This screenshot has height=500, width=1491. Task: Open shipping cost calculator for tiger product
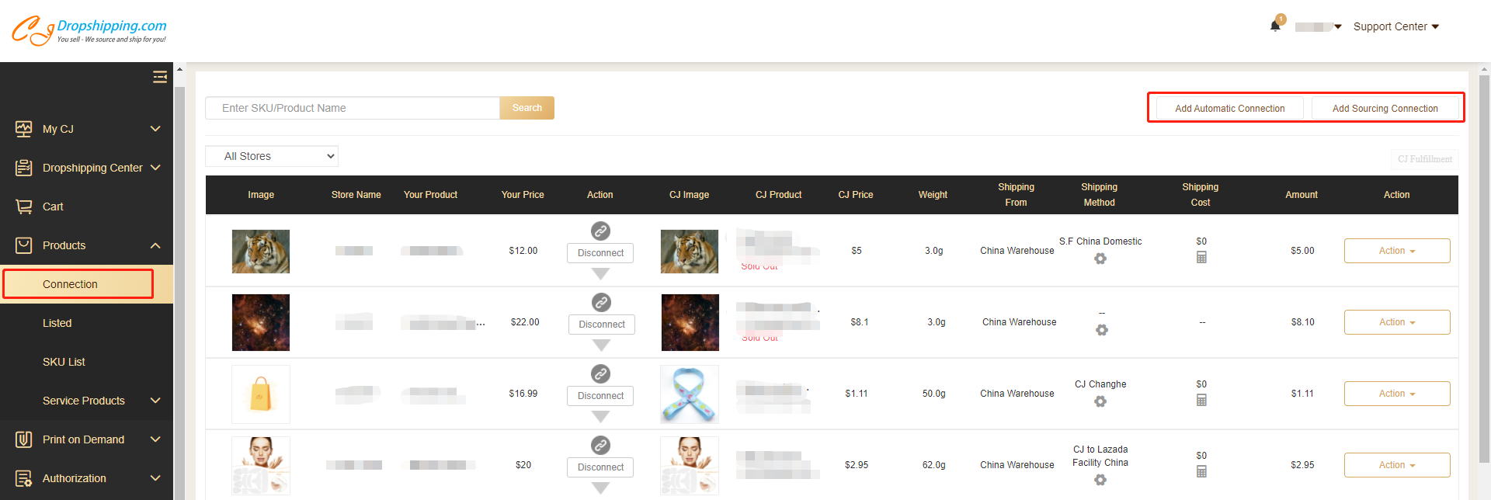tap(1201, 257)
